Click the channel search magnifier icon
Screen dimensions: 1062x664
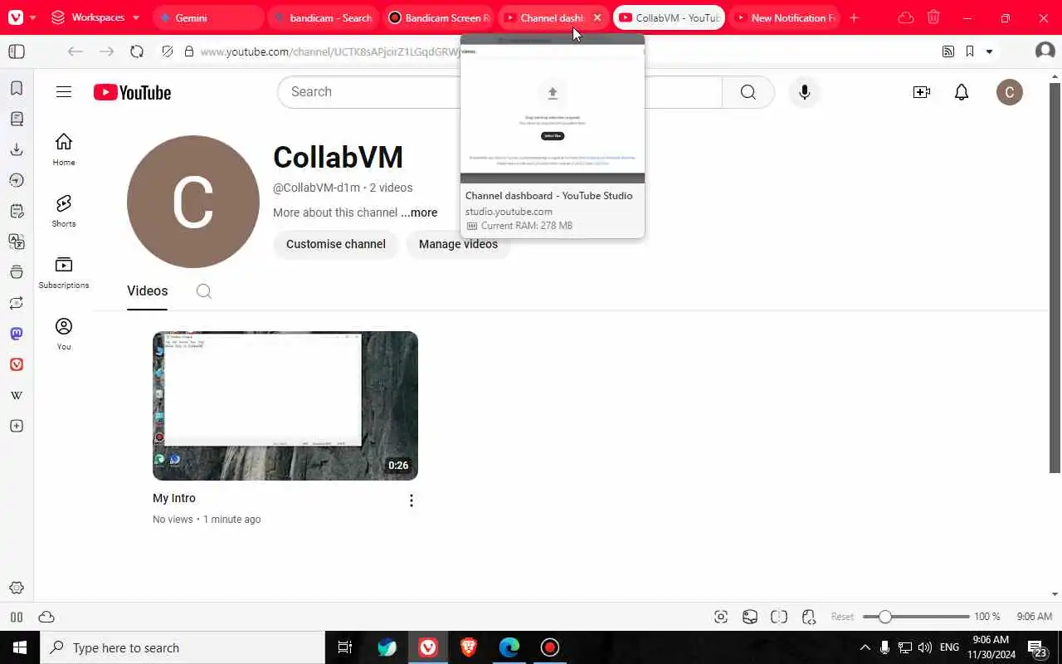204,291
